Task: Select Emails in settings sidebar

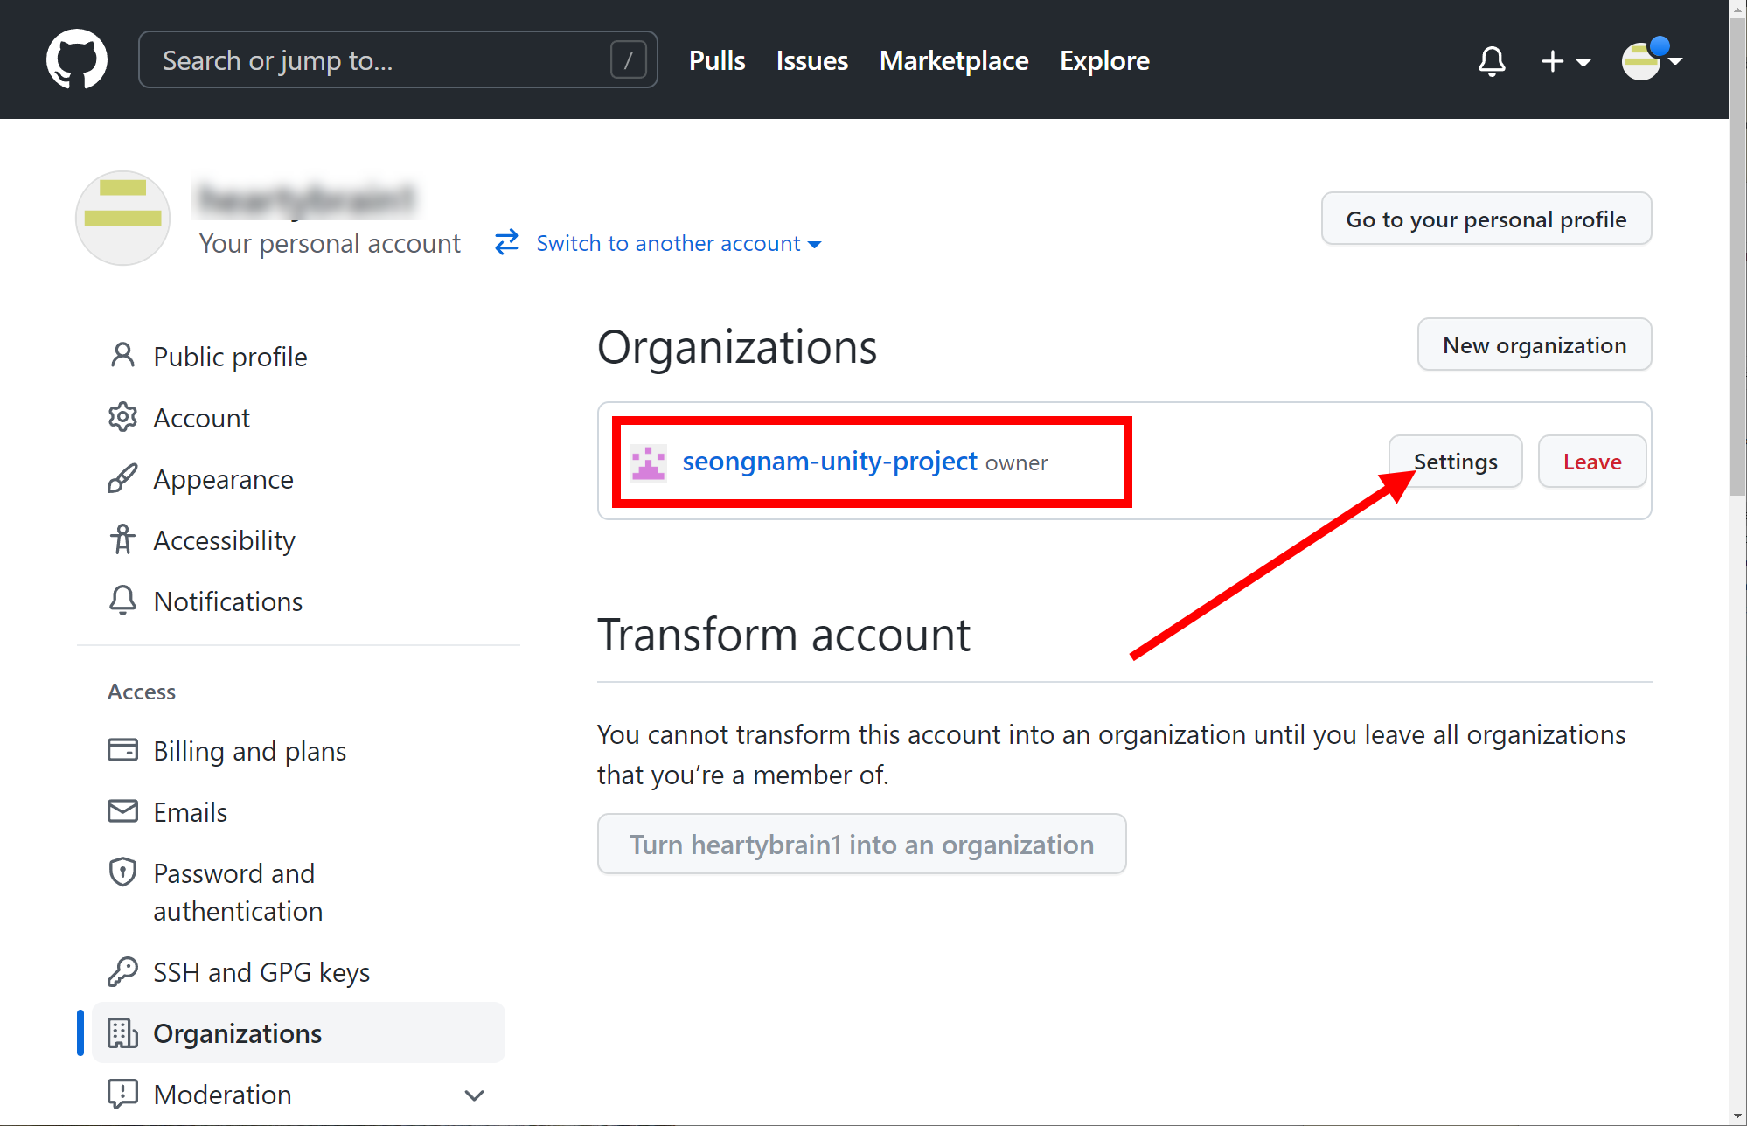Action: (190, 812)
